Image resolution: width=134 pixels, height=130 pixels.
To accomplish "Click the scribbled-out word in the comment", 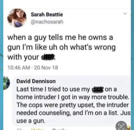I will (x=98, y=90).
